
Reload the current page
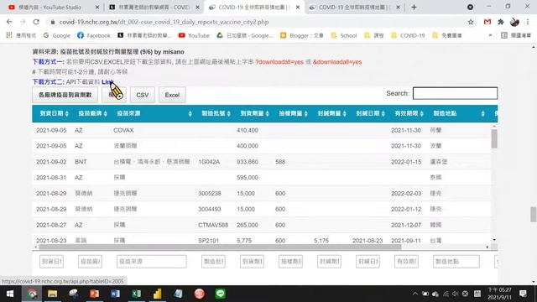click(36, 22)
